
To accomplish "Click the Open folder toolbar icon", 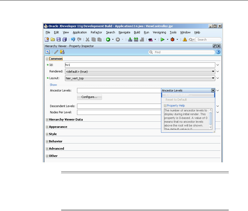I will [x=53, y=40].
